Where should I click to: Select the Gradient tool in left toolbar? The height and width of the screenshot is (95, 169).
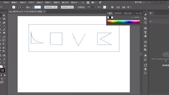coord(4,48)
